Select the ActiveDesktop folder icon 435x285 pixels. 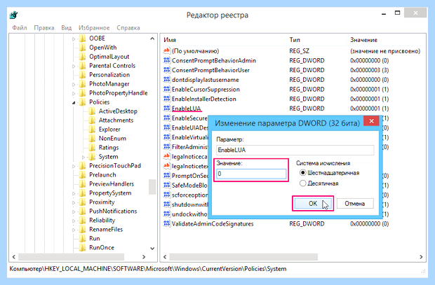92,111
